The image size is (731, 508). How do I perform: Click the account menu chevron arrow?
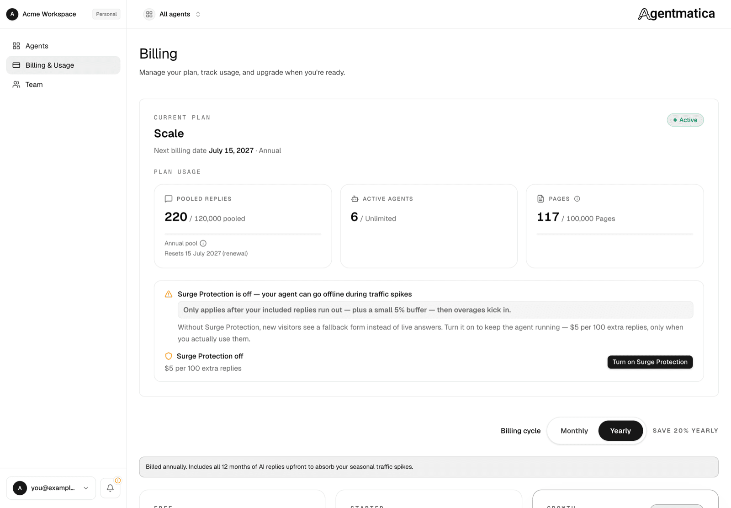click(x=86, y=488)
